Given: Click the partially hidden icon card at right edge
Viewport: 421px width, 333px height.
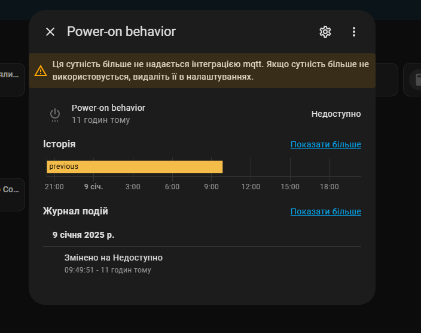Looking at the screenshot, I should (414, 80).
